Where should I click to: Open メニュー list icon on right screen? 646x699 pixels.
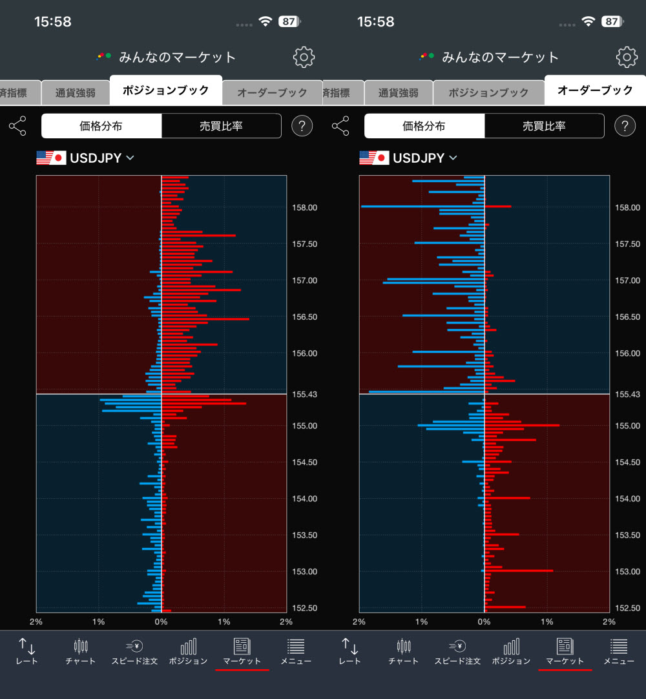(619, 651)
